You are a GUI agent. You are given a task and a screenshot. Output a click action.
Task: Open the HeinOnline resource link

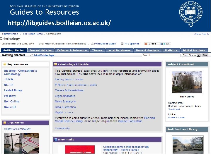(x=12, y=102)
